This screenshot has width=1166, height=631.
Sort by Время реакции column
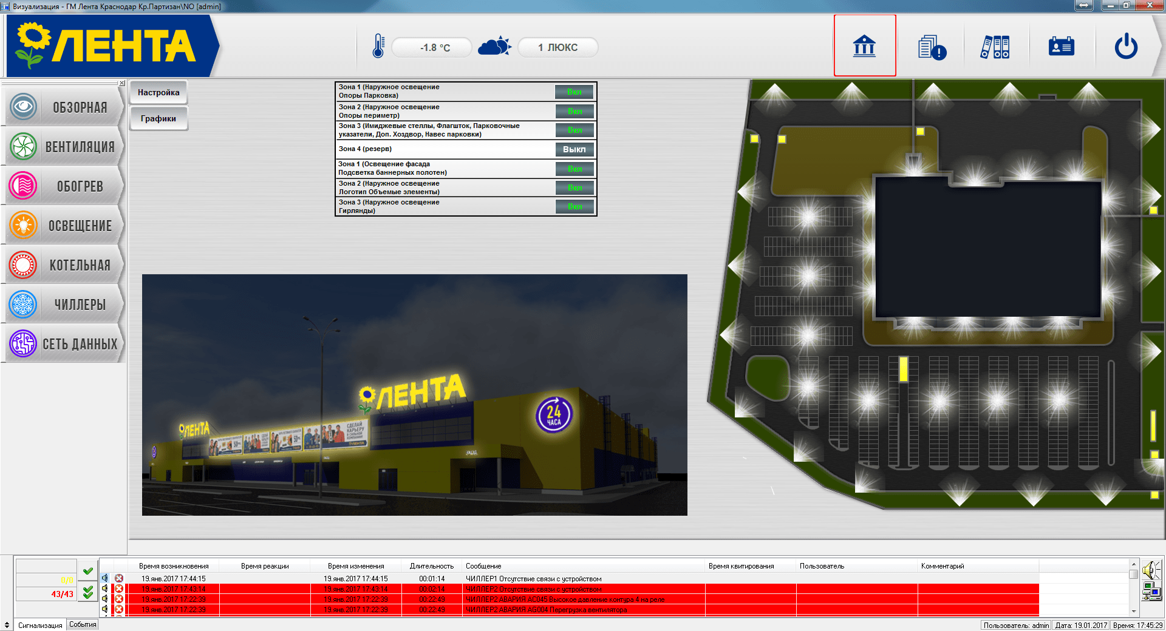(265, 566)
